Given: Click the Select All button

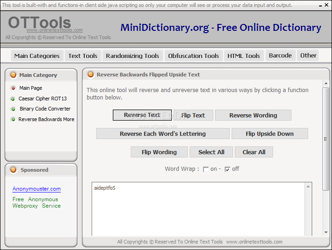Looking at the screenshot, I should pyautogui.click(x=211, y=152).
